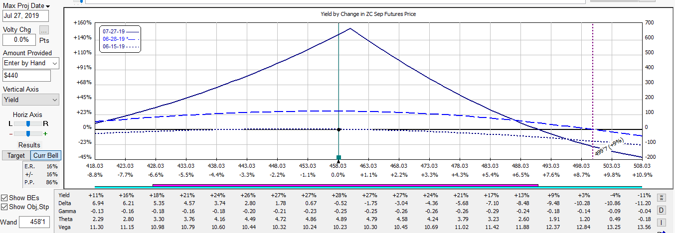Image resolution: width=675 pixels, height=233 pixels.
Task: Click the -8.8% x-axis percent label
Action: [x=95, y=175]
